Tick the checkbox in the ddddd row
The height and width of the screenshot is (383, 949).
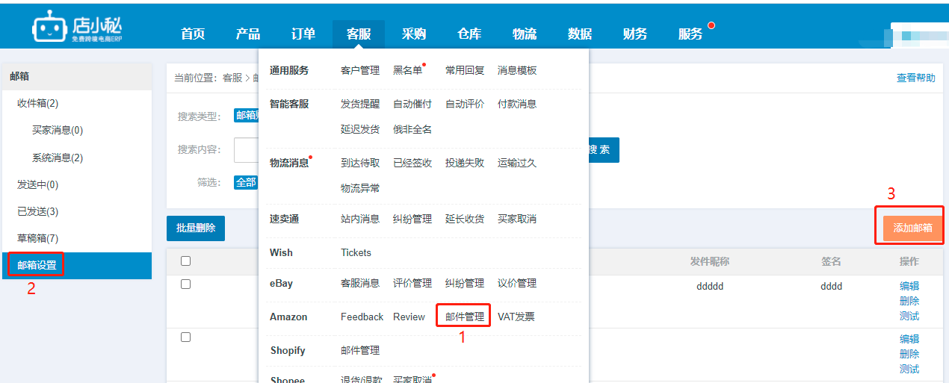coord(186,284)
